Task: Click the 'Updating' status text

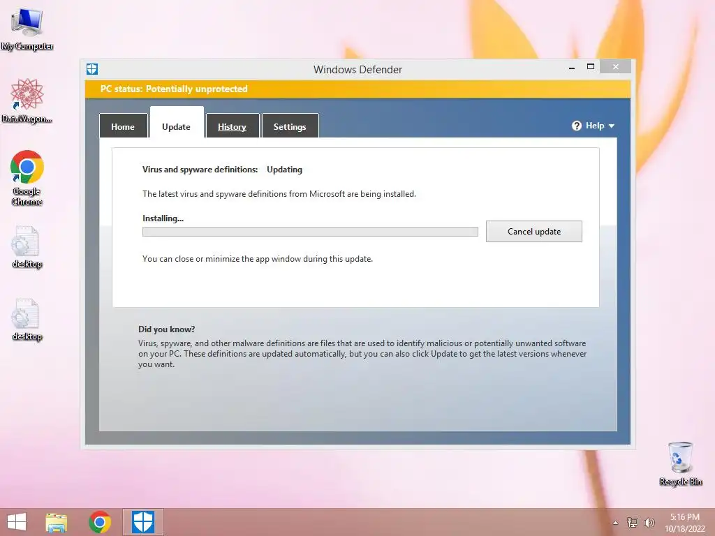Action: click(x=285, y=170)
